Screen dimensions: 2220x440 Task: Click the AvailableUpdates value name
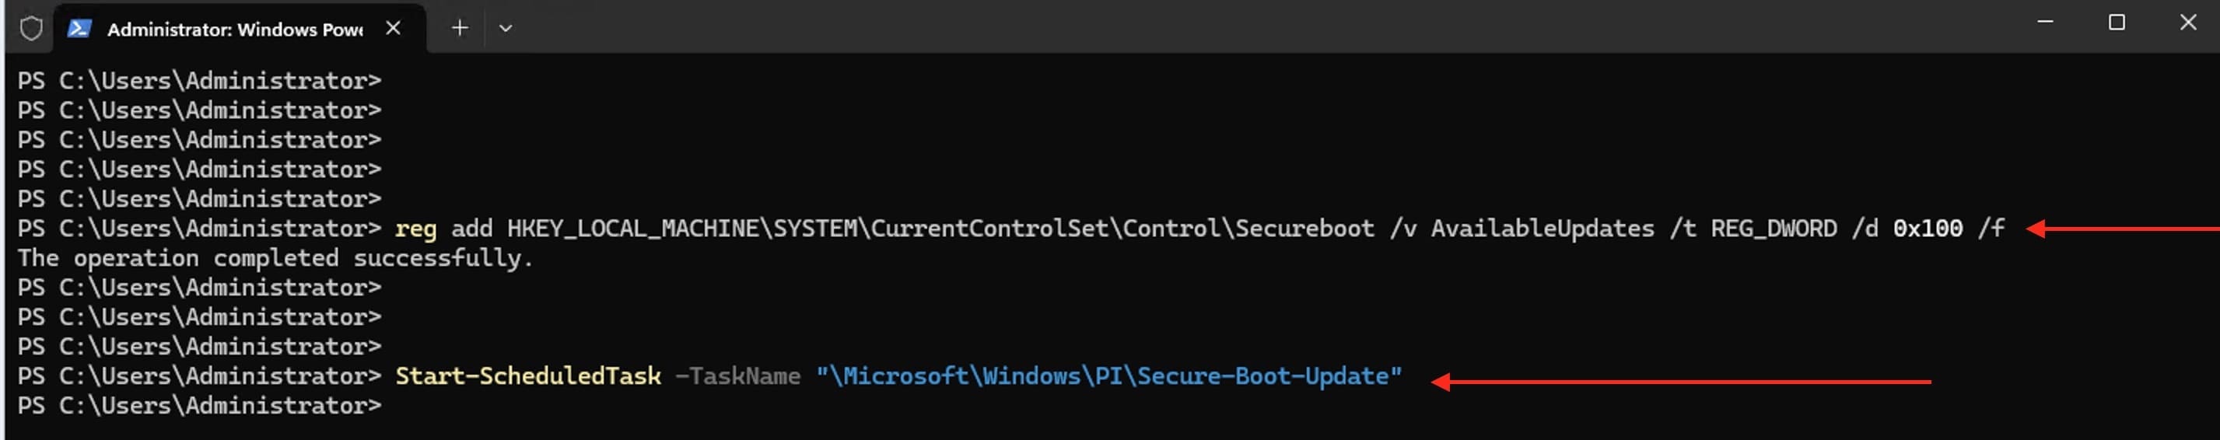pos(1542,229)
